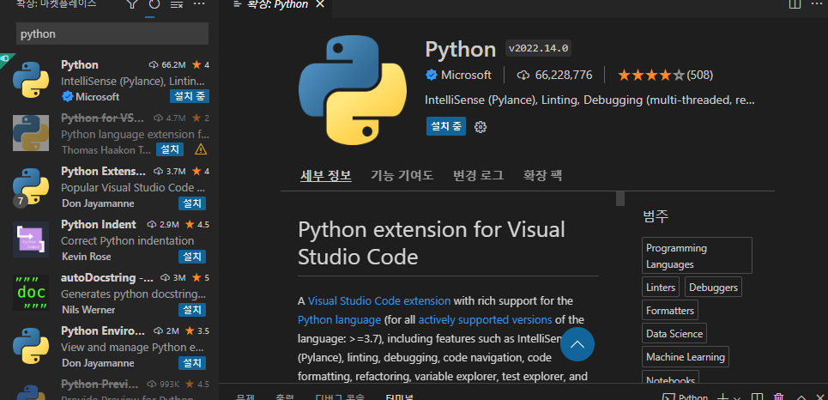Install Python Indent by Kevin Rose
The image size is (828, 400).
click(192, 257)
